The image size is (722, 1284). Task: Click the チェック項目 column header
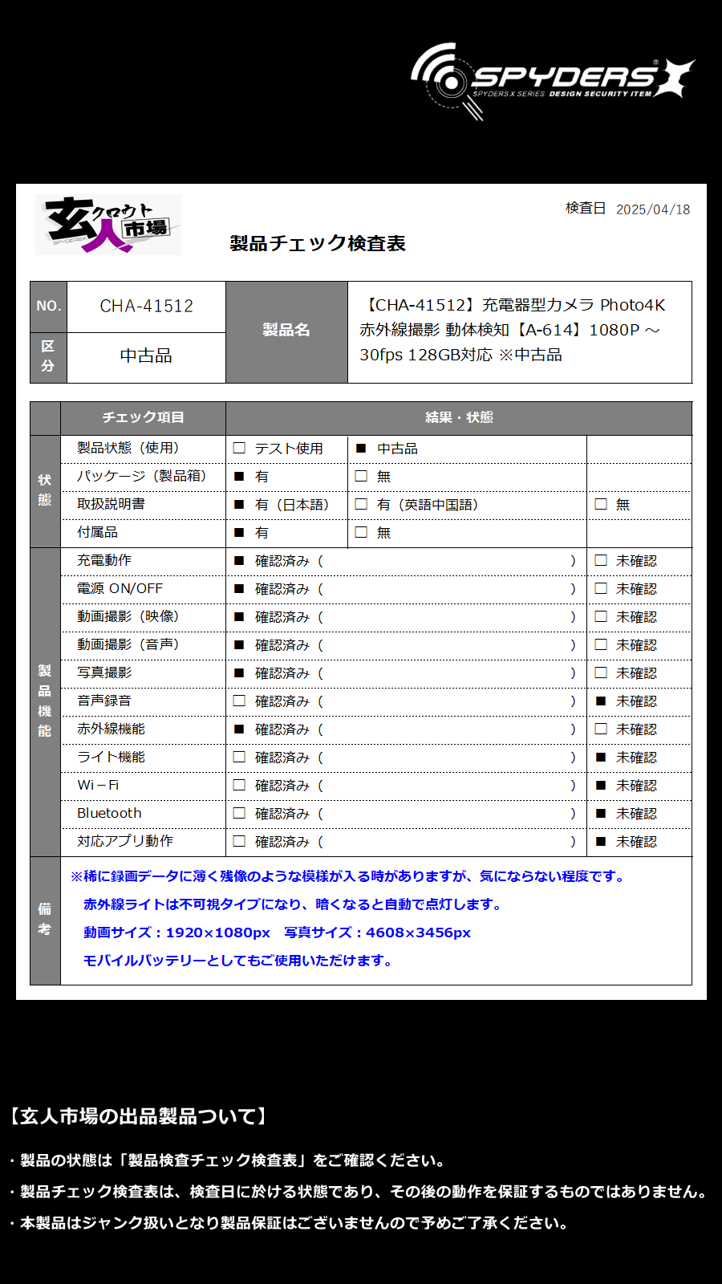(x=143, y=417)
